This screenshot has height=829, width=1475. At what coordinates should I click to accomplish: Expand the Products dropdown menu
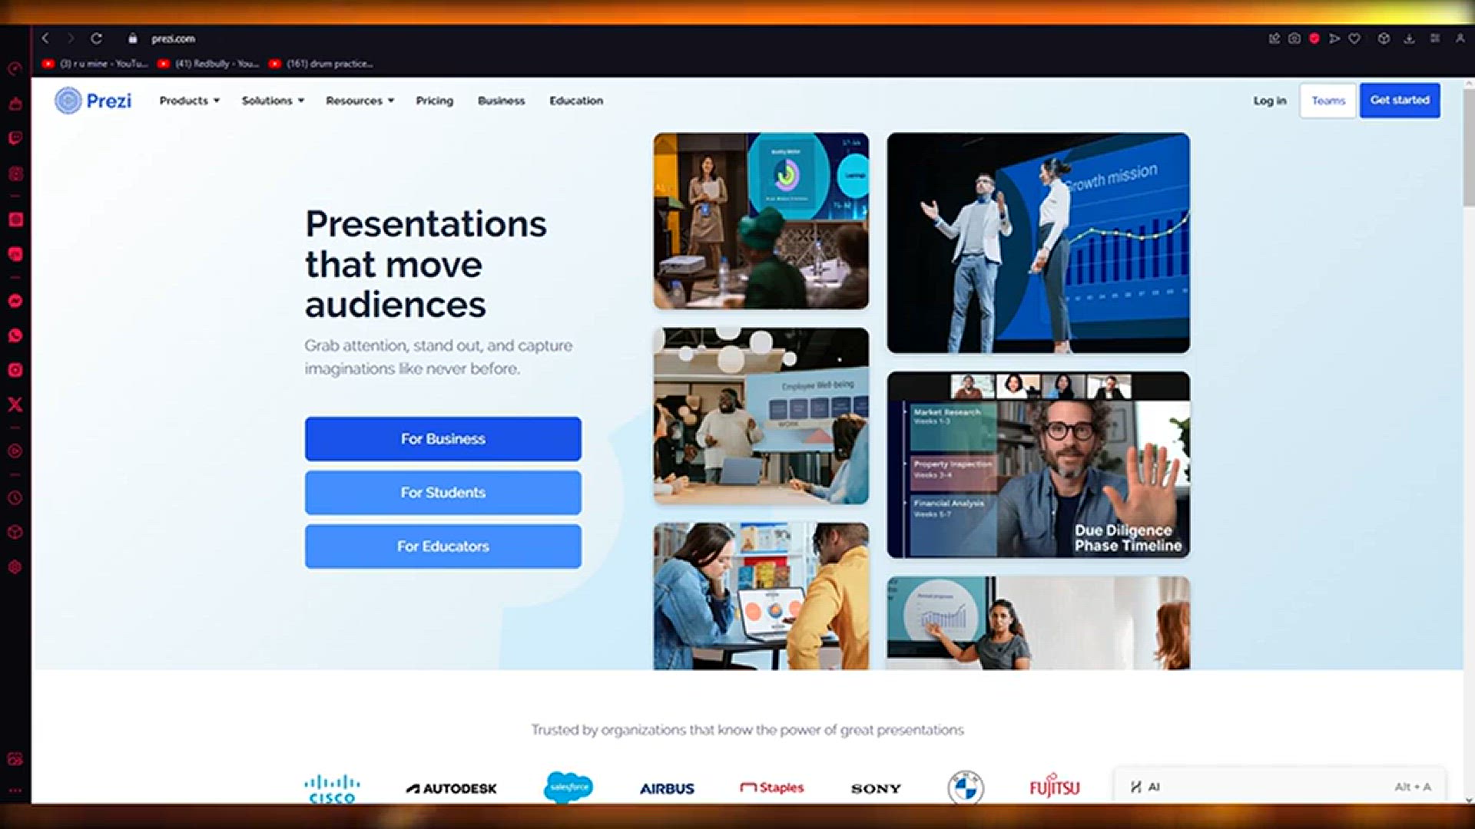pyautogui.click(x=189, y=101)
